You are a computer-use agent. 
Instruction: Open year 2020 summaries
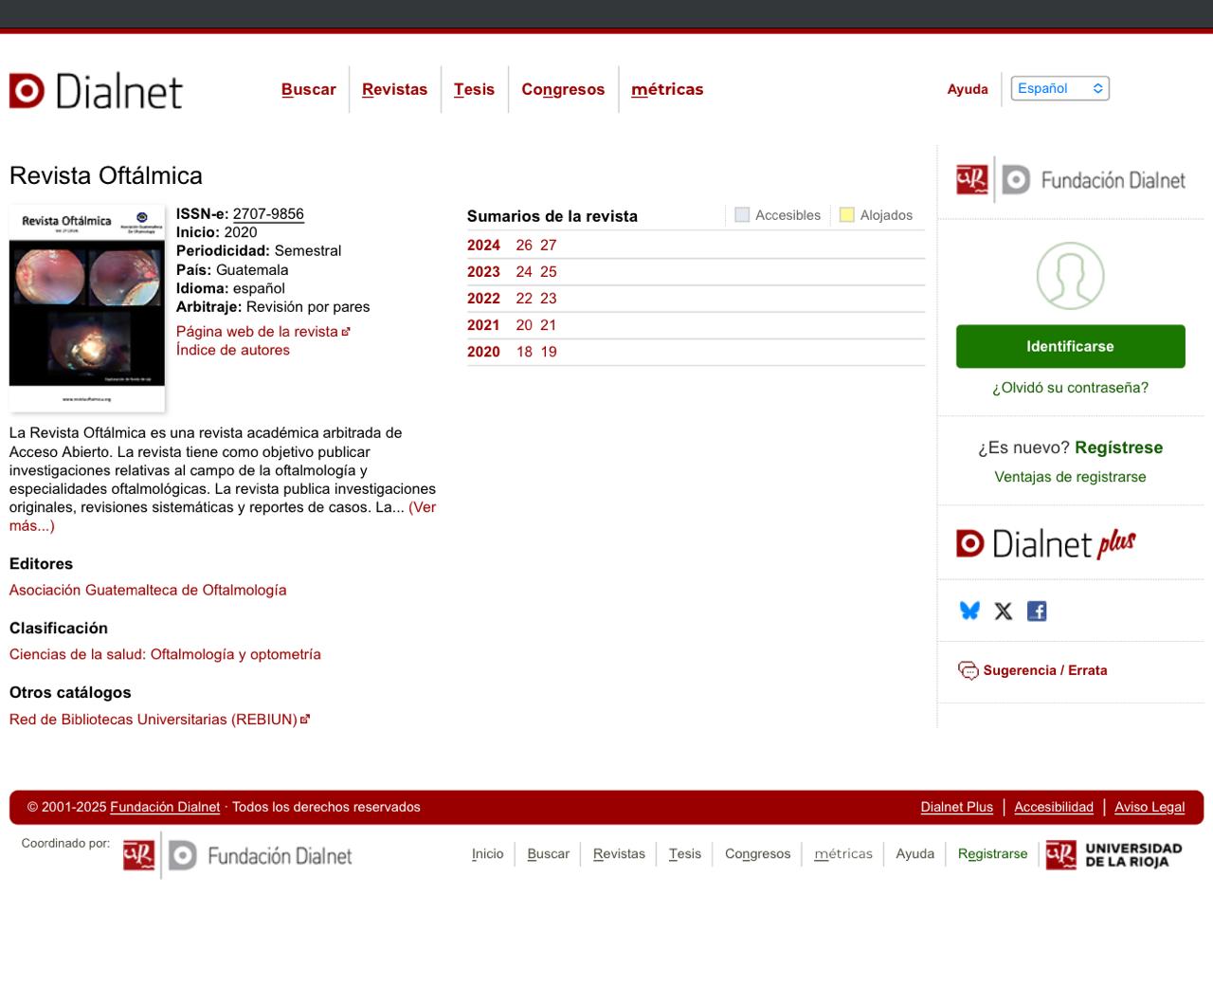[483, 352]
